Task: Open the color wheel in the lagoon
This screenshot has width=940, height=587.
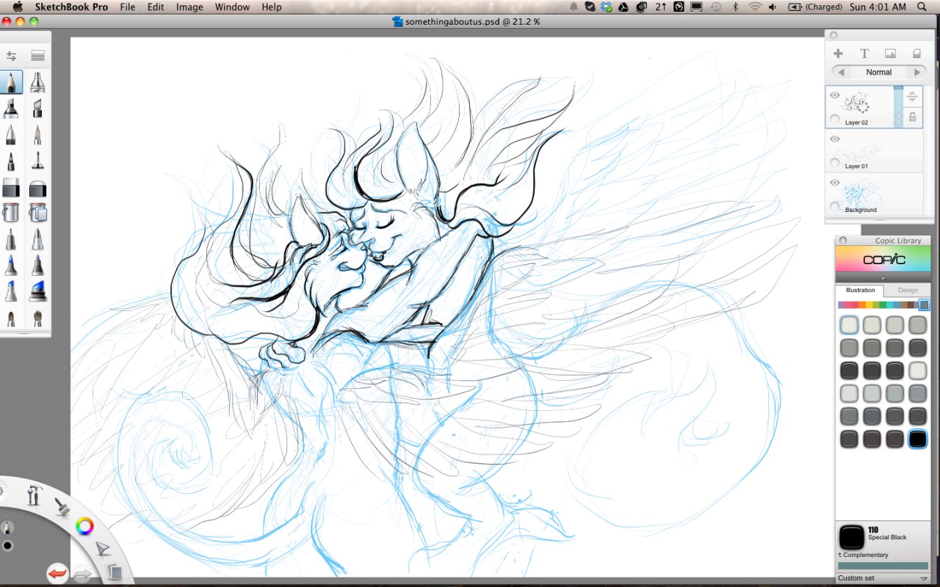Action: 85,526
